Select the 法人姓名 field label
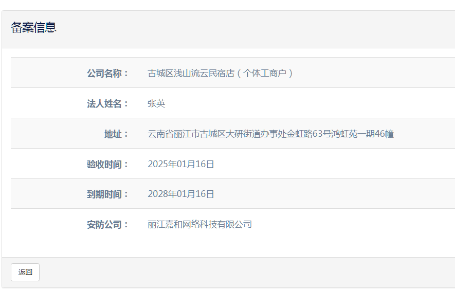 point(107,103)
